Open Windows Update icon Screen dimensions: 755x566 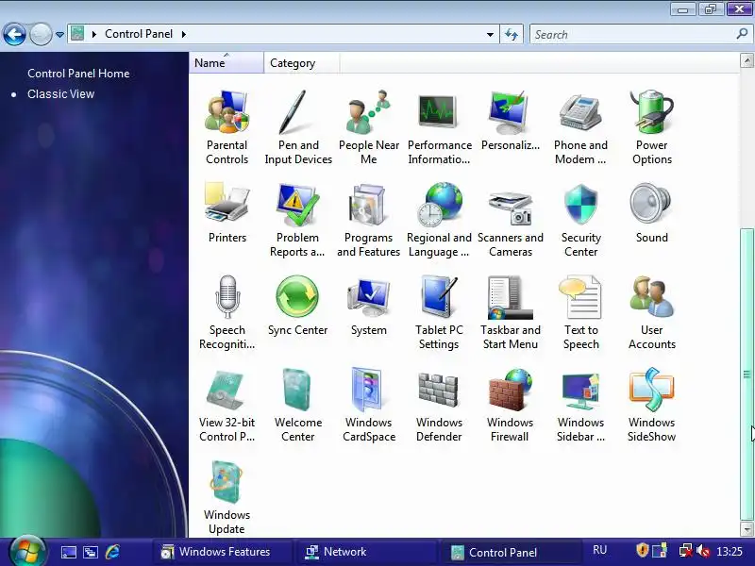pos(226,497)
